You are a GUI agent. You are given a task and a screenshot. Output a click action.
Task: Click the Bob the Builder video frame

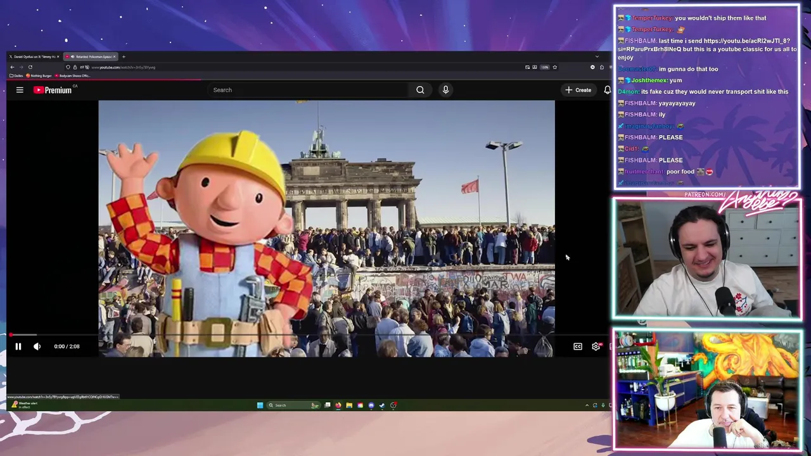[x=326, y=228]
